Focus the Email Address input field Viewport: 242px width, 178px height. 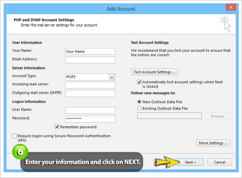[90, 60]
